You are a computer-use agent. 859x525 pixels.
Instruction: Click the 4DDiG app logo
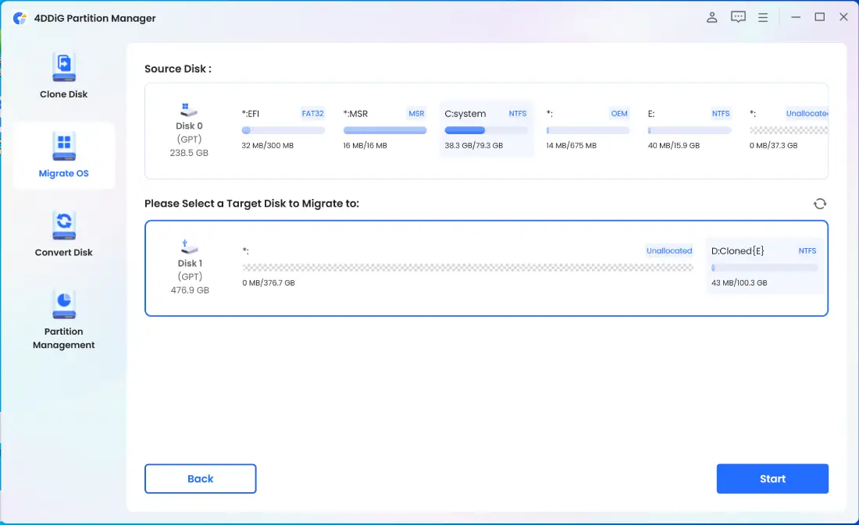[20, 18]
